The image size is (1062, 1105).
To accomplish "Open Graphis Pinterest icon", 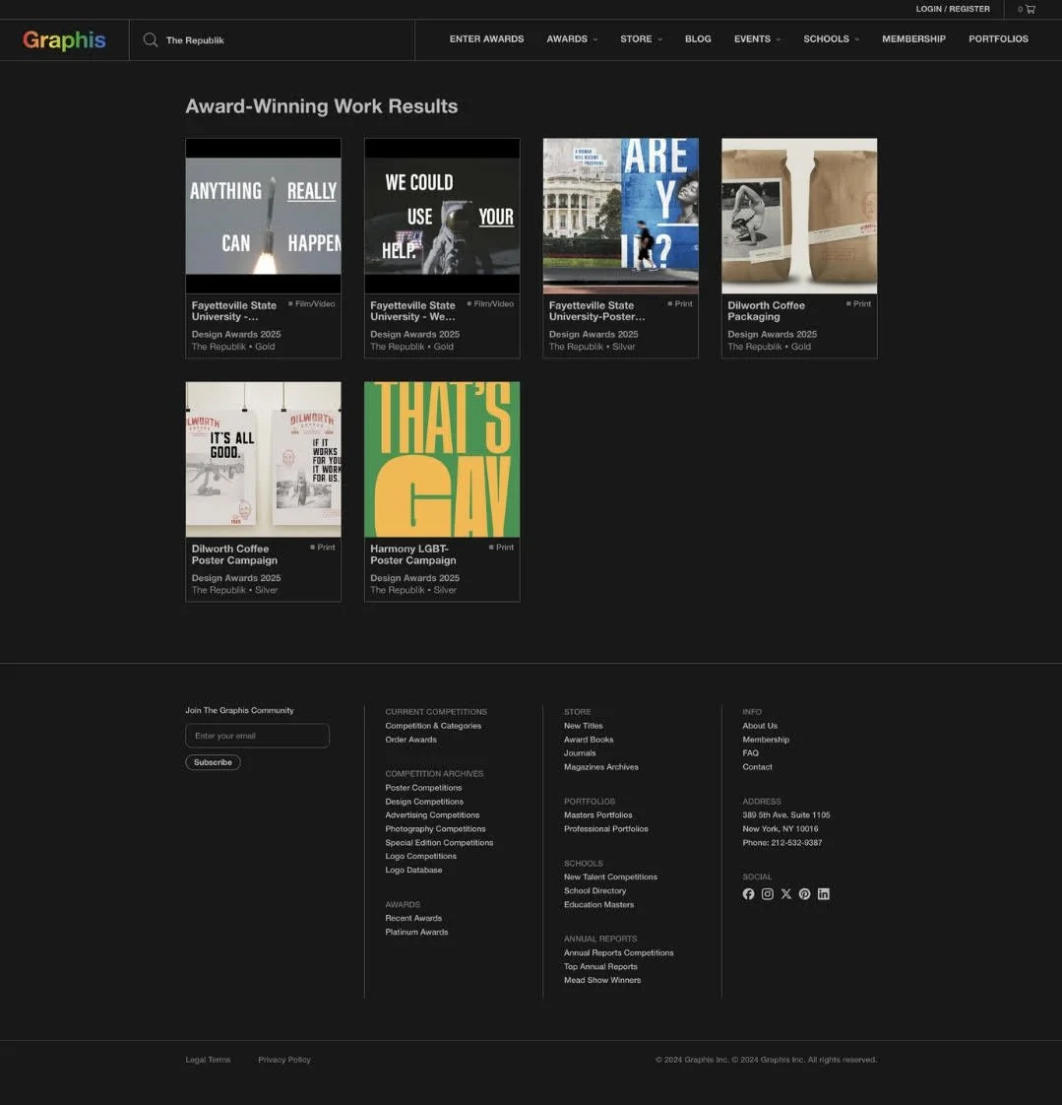I will pyautogui.click(x=805, y=893).
